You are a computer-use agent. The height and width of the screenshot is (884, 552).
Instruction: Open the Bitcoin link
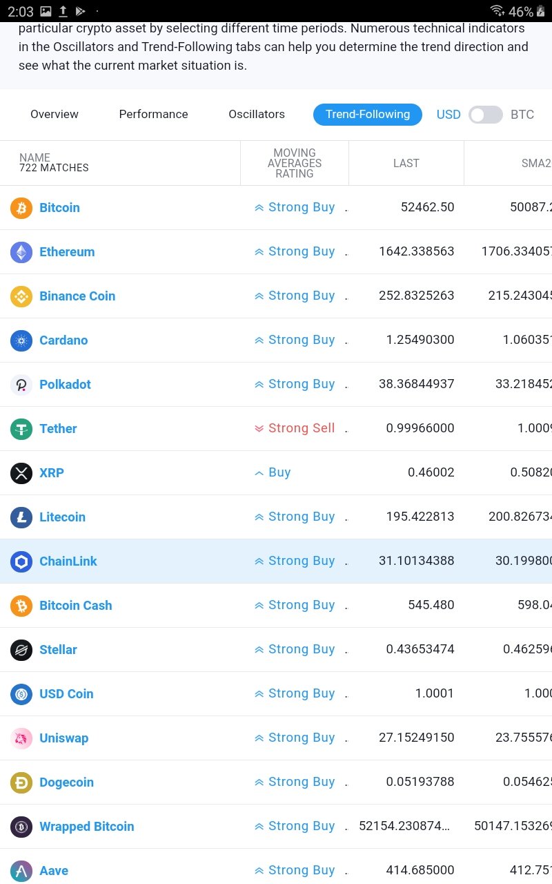point(59,208)
